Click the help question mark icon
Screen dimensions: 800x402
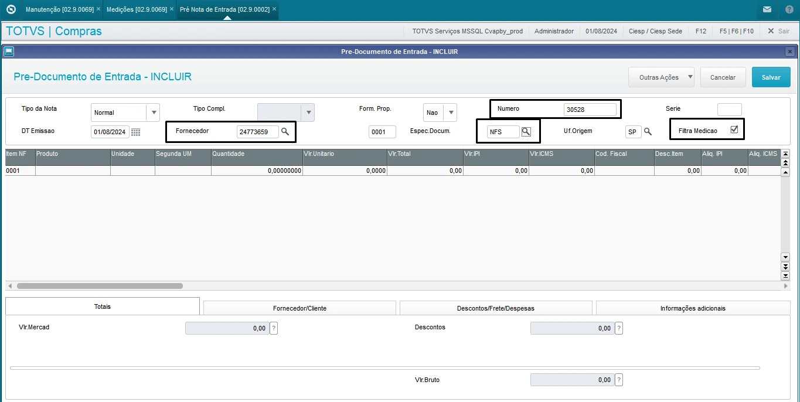(789, 9)
